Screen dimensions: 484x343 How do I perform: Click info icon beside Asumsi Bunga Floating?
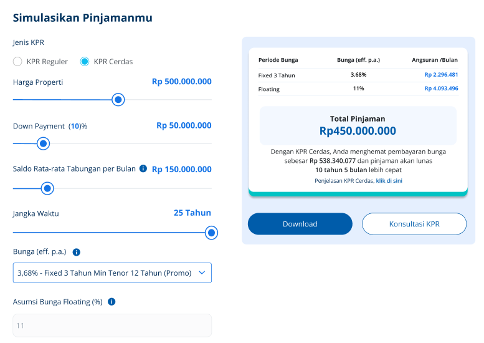(x=112, y=302)
